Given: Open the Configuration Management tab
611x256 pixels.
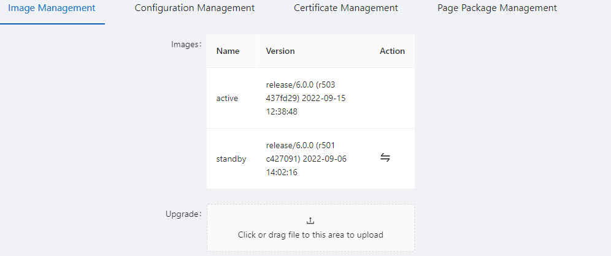Looking at the screenshot, I should click(194, 8).
